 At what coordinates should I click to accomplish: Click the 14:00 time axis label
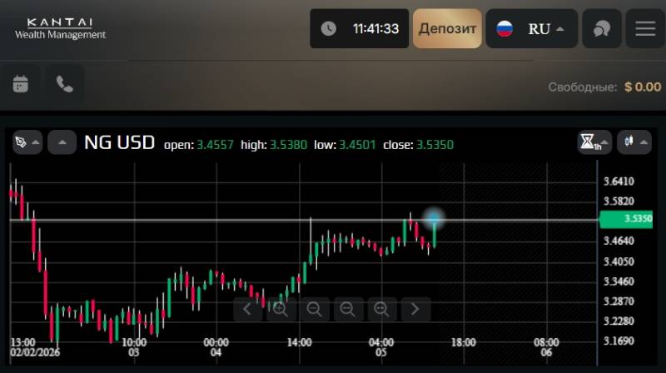coord(299,342)
